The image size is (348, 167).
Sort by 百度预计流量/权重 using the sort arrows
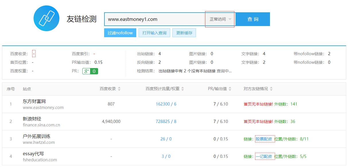tap(183, 89)
